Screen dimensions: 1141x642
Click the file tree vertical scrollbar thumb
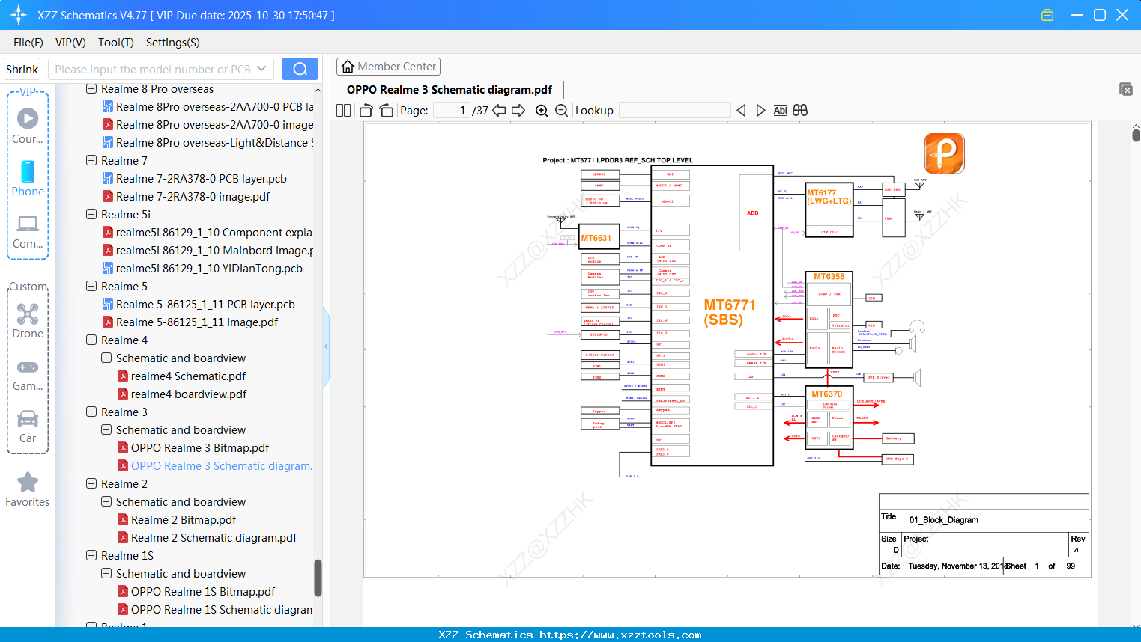[x=318, y=578]
